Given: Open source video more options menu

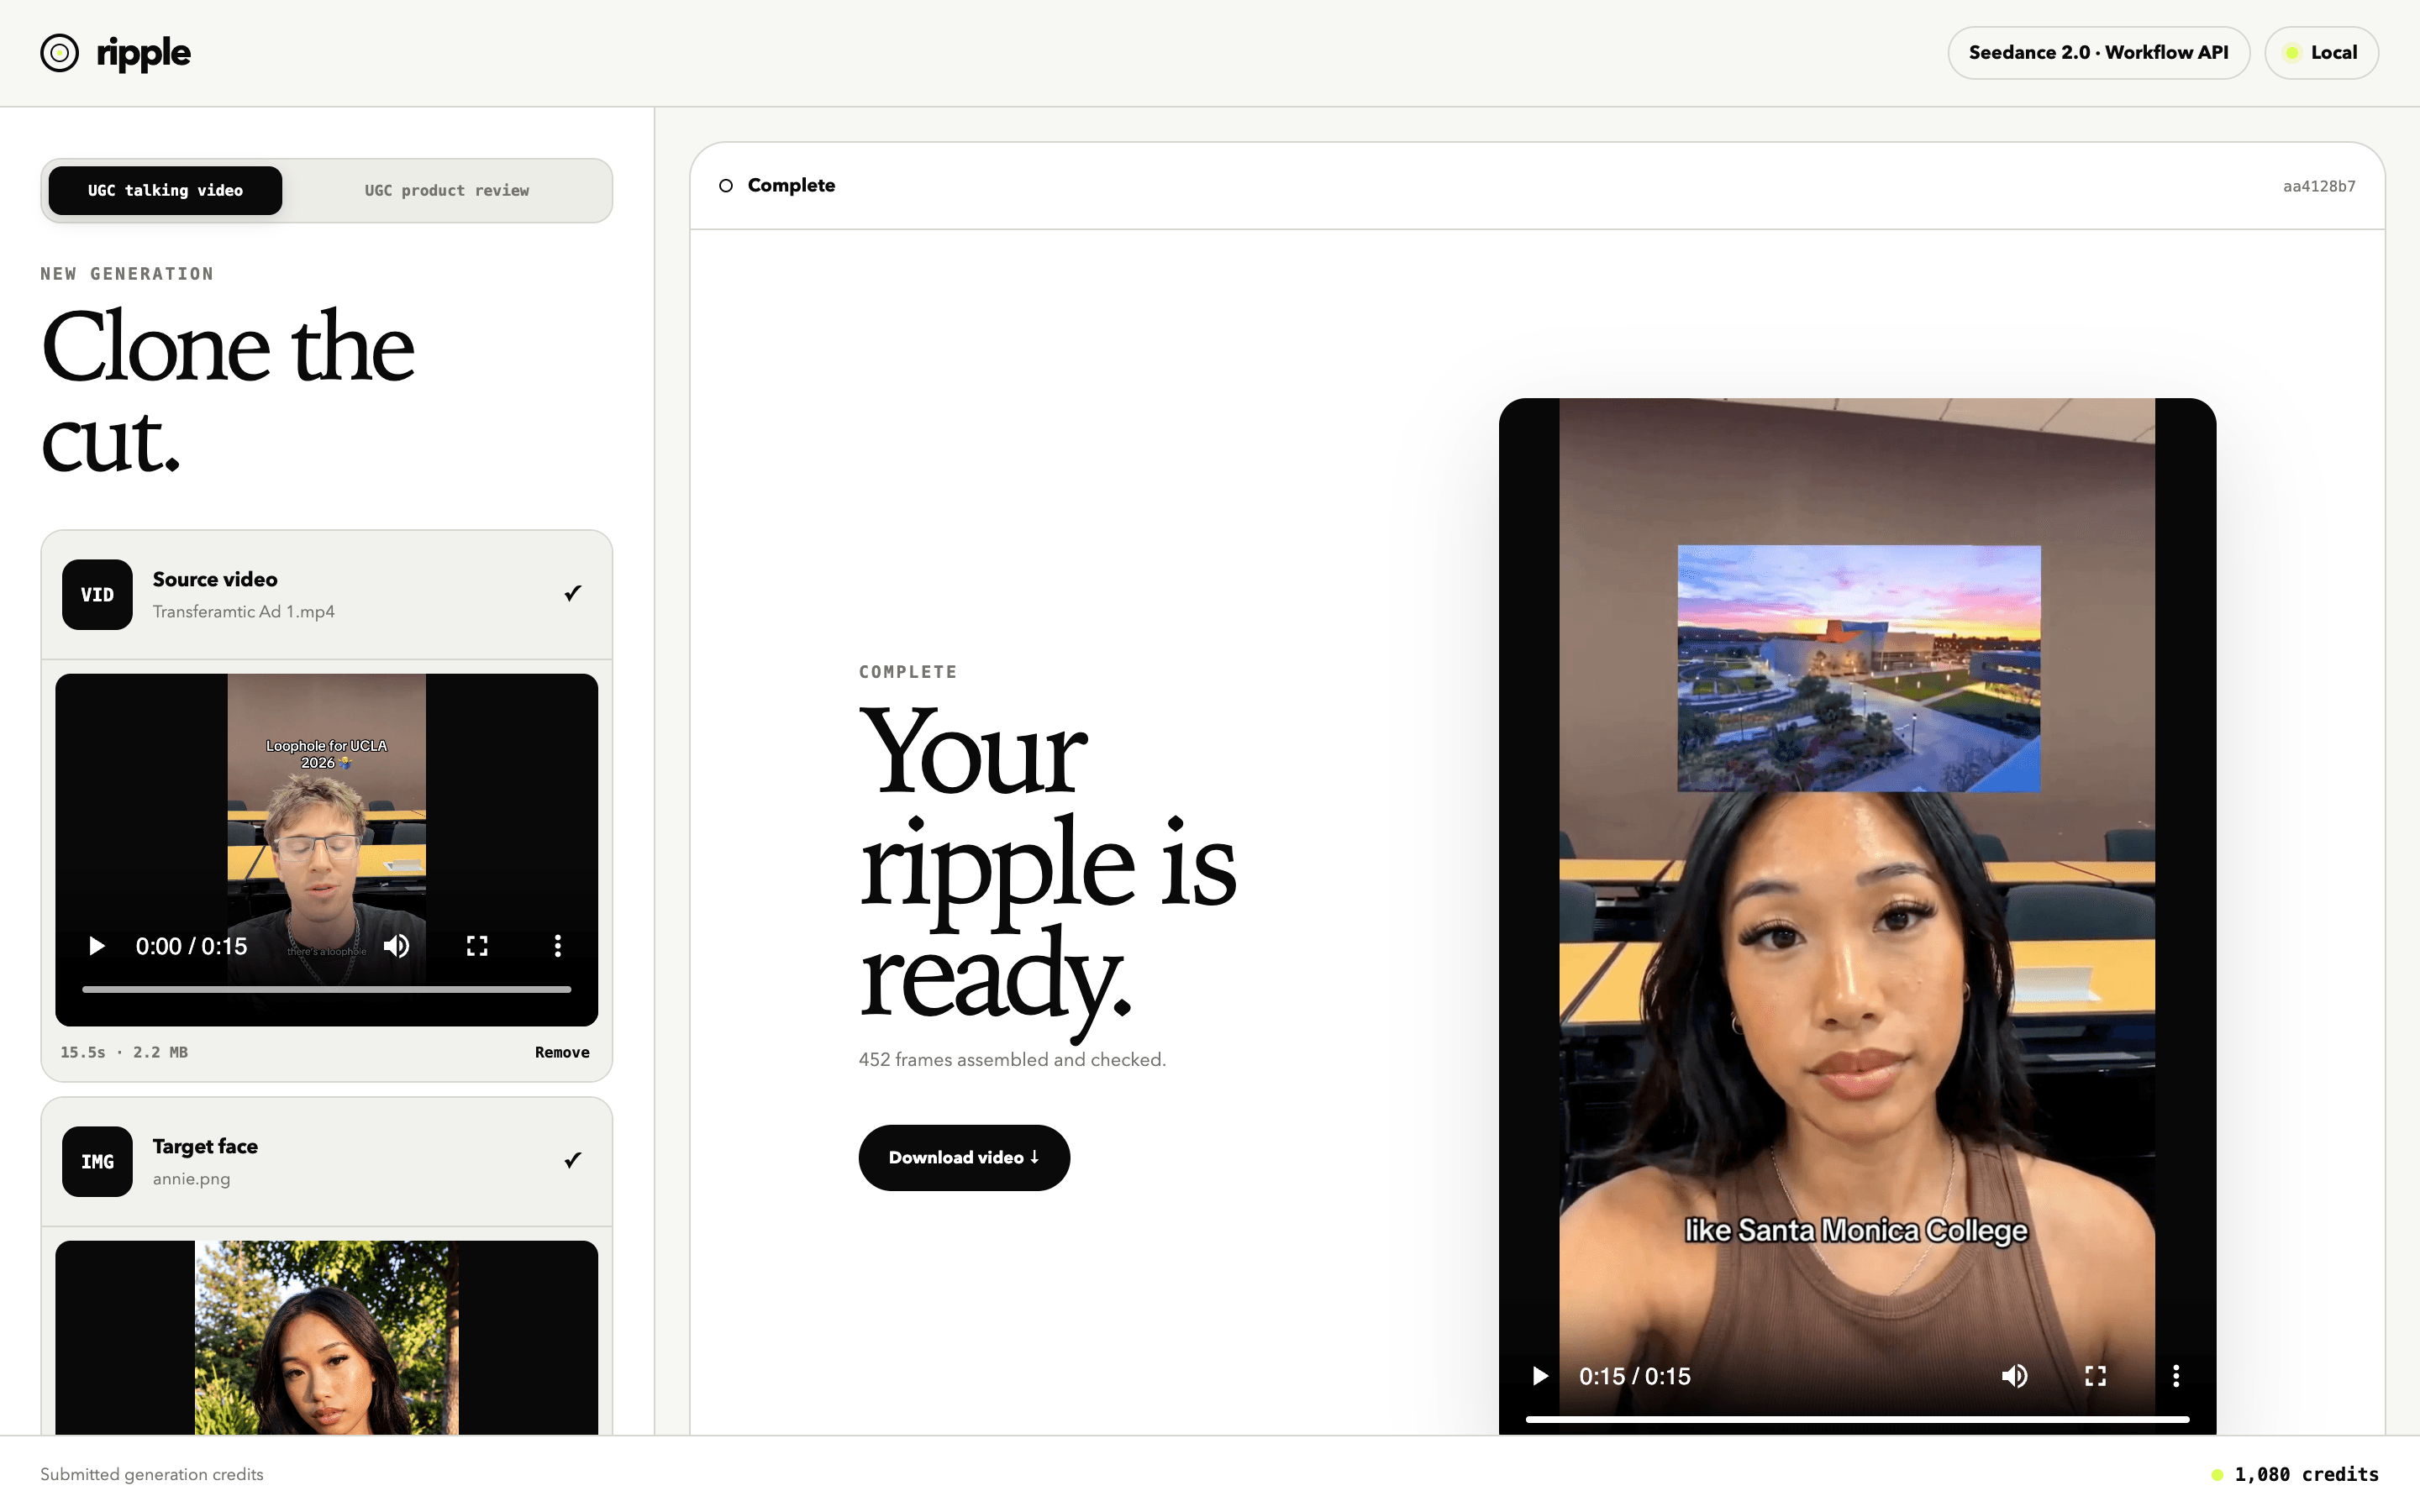Looking at the screenshot, I should click(558, 946).
